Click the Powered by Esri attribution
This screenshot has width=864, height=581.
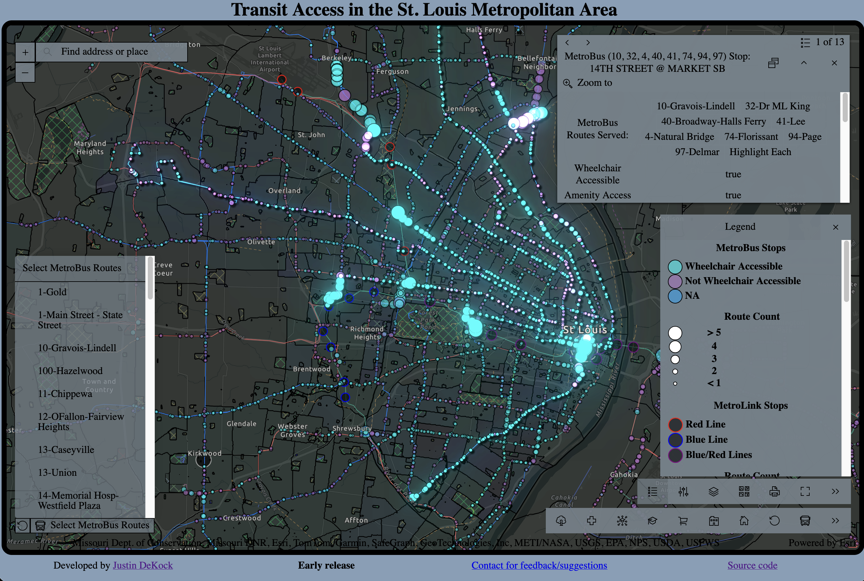[822, 543]
